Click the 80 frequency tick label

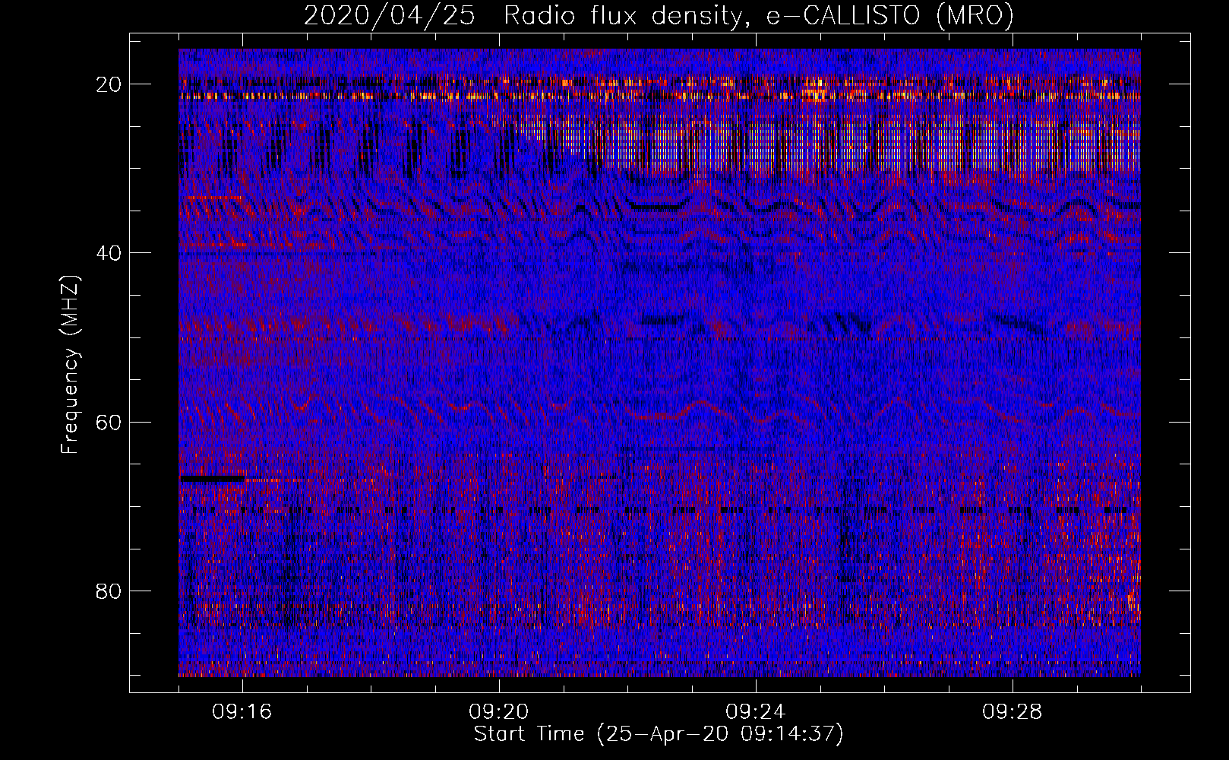click(109, 591)
